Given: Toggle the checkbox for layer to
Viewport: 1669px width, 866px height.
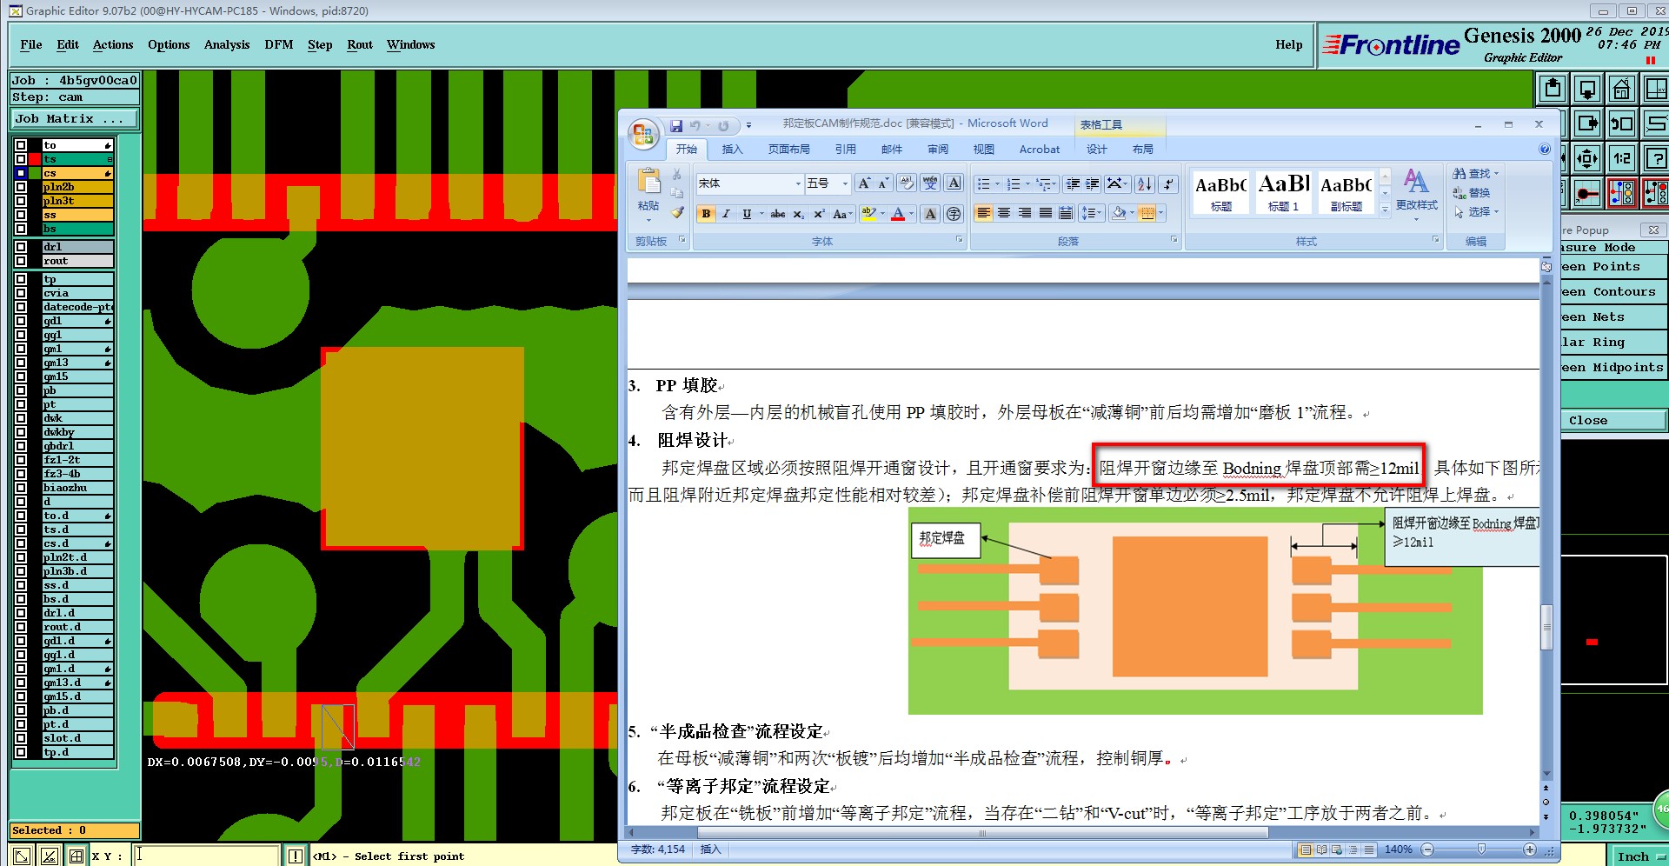Looking at the screenshot, I should (x=21, y=145).
